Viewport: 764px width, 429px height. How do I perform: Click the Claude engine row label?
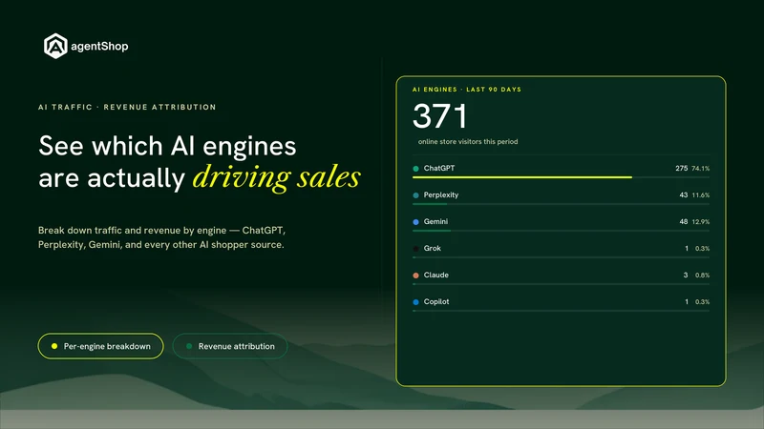click(x=436, y=275)
